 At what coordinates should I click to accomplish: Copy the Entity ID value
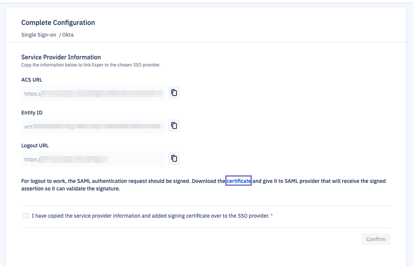[174, 125]
